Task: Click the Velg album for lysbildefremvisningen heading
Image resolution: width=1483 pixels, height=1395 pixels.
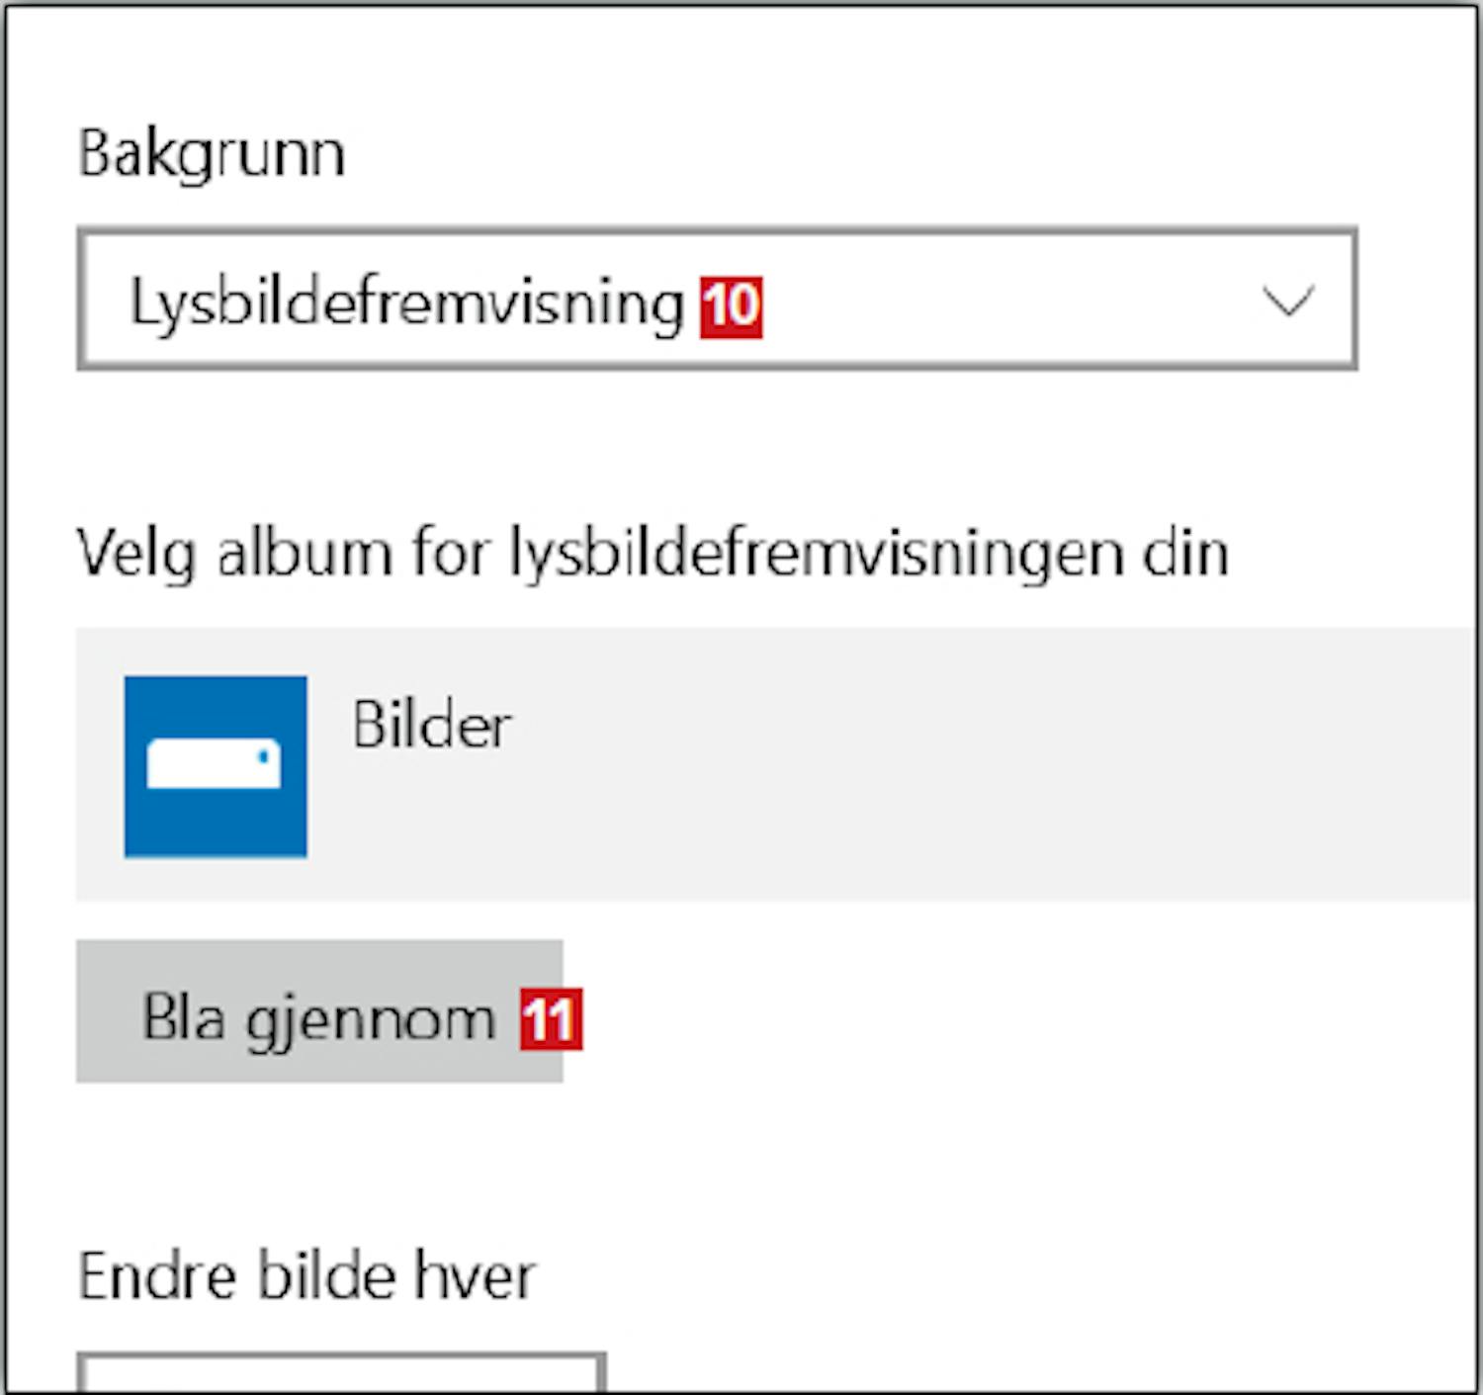Action: (653, 554)
